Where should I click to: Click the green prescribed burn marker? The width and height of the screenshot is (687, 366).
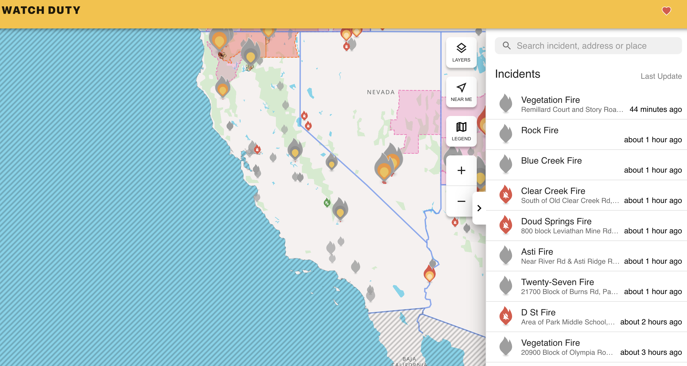(x=327, y=203)
